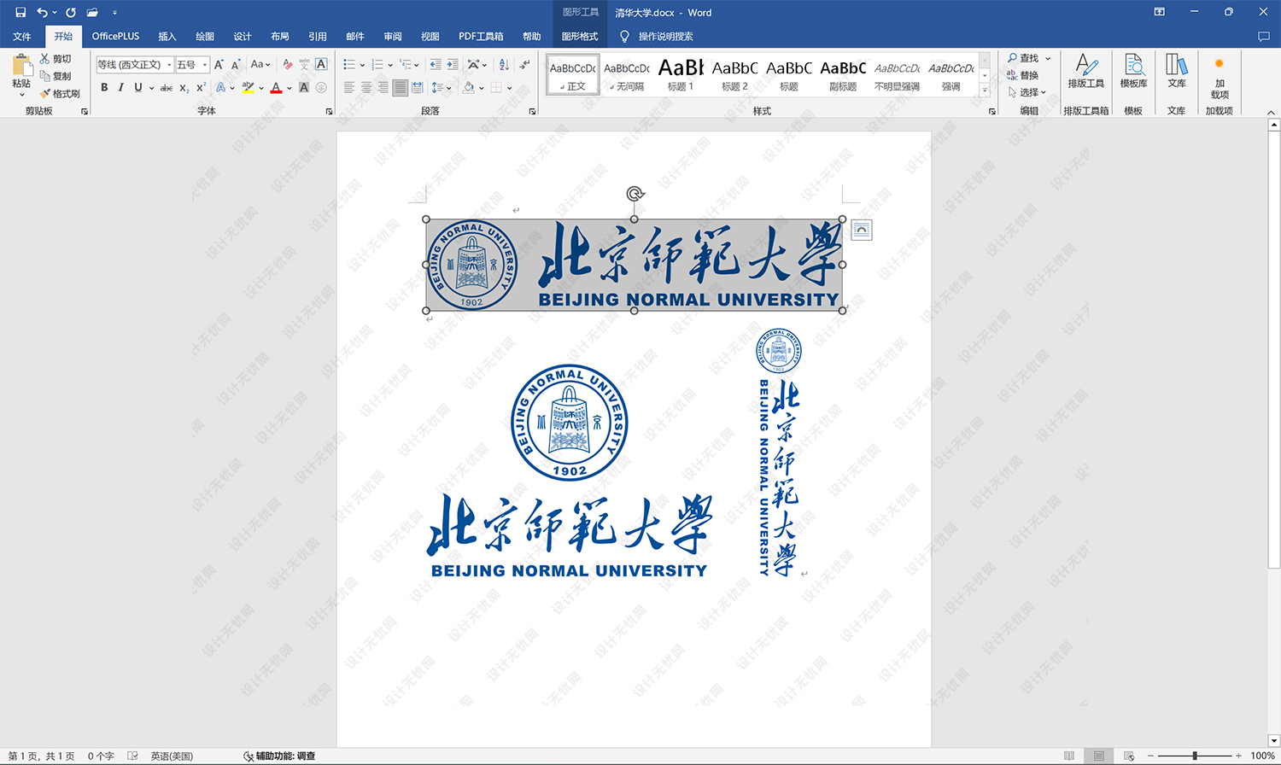Toggle superscript (X²)
The image size is (1281, 765).
coord(201,87)
